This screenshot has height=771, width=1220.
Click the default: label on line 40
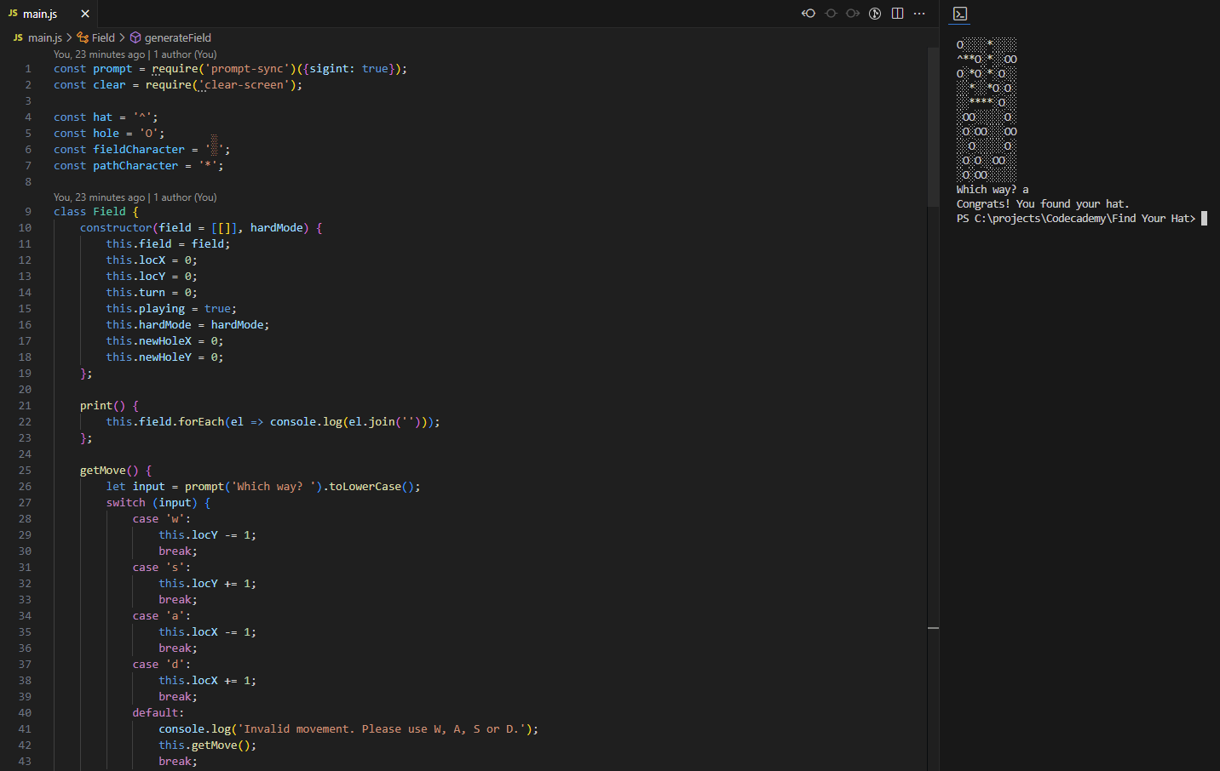point(158,713)
